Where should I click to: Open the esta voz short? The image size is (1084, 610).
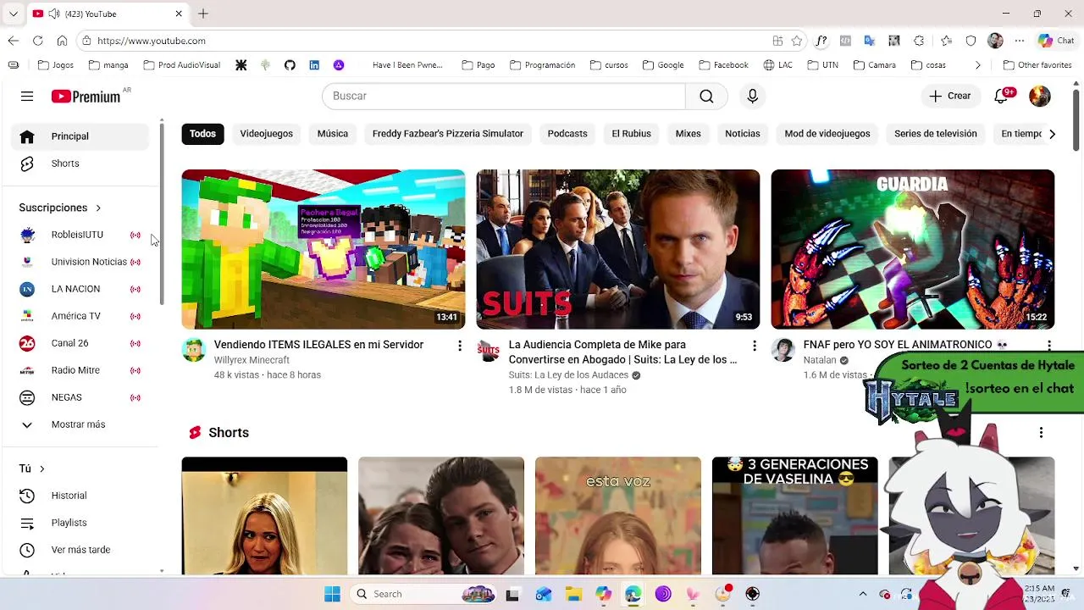click(618, 516)
